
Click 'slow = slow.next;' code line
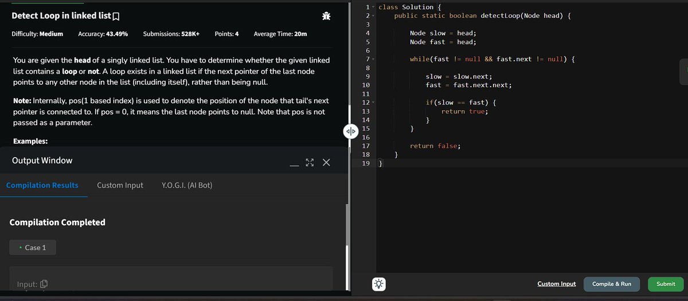click(459, 76)
